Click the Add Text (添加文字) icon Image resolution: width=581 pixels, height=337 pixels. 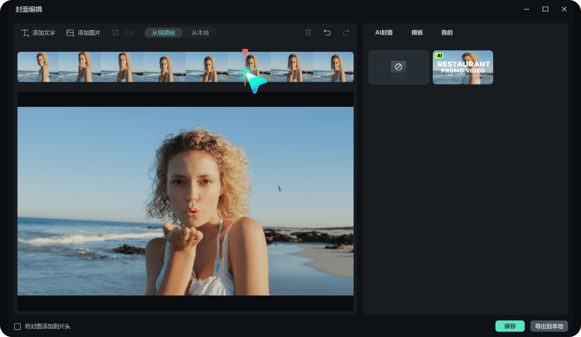point(25,33)
